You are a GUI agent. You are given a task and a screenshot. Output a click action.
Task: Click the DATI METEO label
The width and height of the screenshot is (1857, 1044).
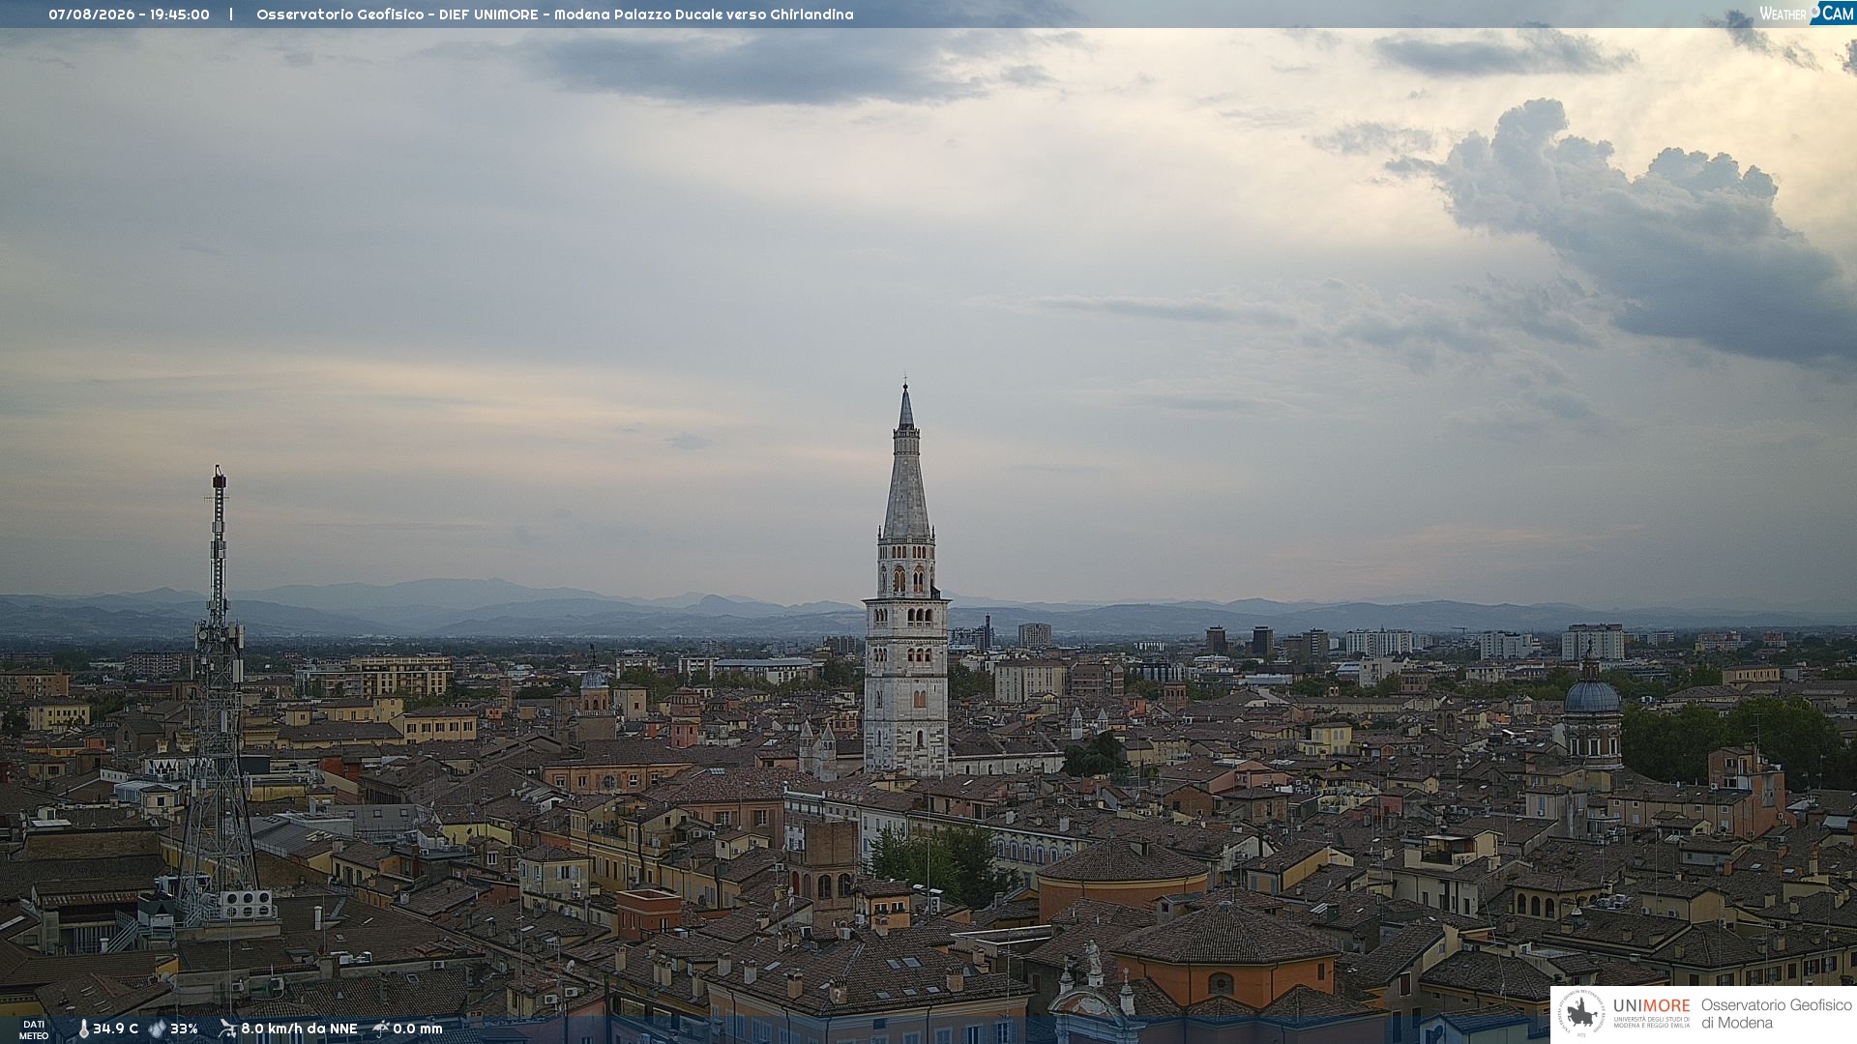[x=34, y=1029]
